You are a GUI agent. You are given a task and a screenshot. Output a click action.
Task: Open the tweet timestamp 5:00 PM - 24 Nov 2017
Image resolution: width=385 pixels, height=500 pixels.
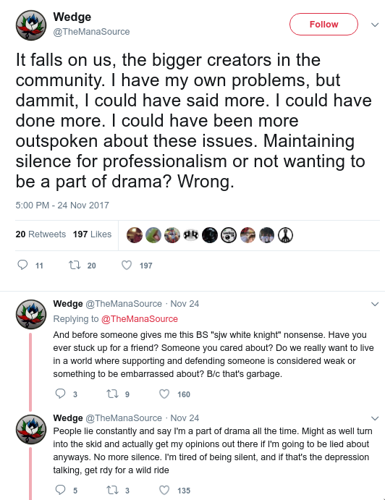point(62,205)
